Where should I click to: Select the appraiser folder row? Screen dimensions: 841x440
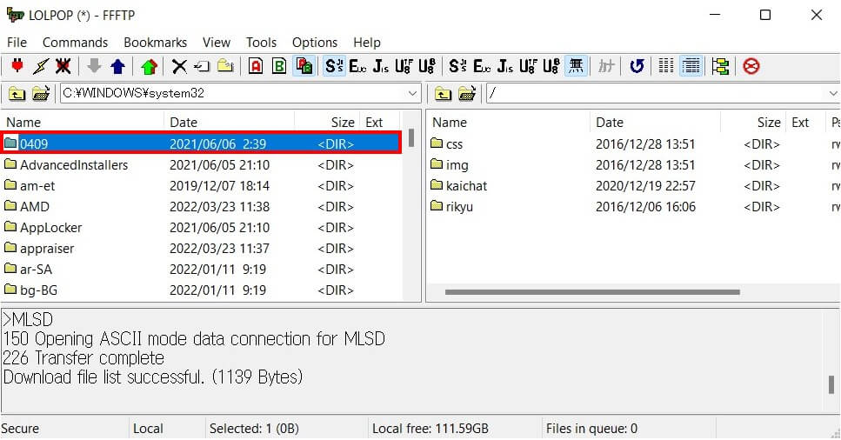pos(201,249)
